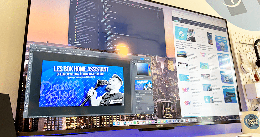Open Apple TV from the Dock
Screen dimensions: 260x137
click(x=156, y=122)
